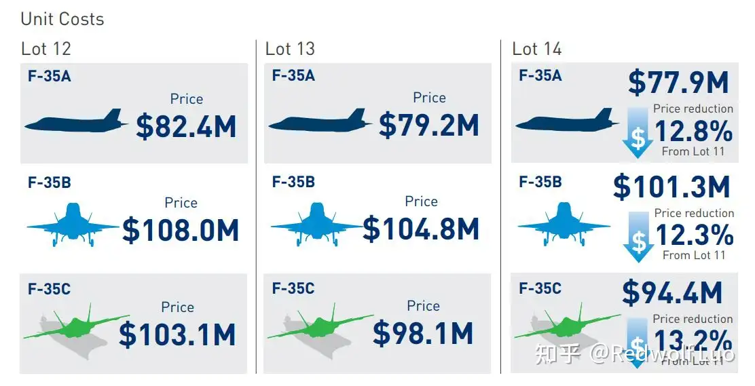Screen dimensions: 755x386
Task: Click the Lot 14 F-35A jet silhouette
Action: pos(567,120)
